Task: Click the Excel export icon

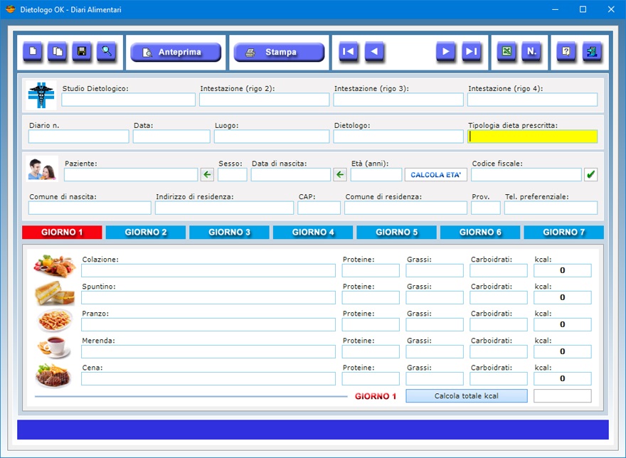Action: point(506,51)
